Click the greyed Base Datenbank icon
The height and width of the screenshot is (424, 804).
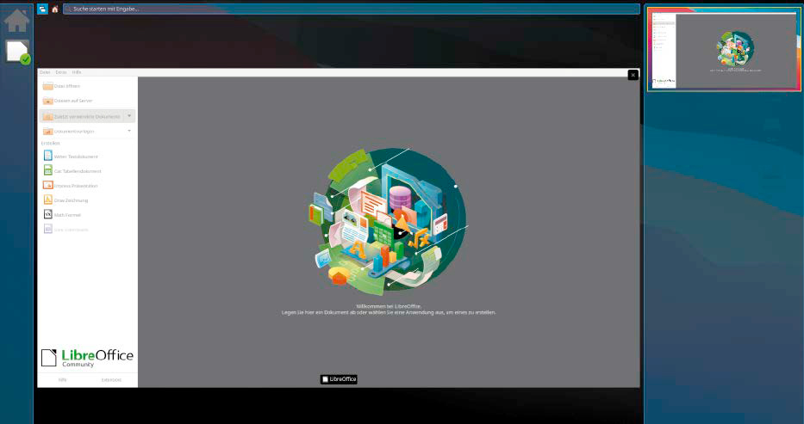pyautogui.click(x=47, y=229)
